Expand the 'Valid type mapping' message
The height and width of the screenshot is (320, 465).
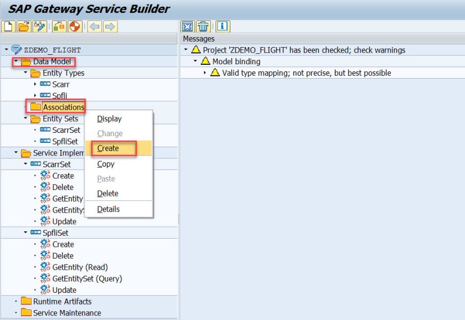coord(205,73)
